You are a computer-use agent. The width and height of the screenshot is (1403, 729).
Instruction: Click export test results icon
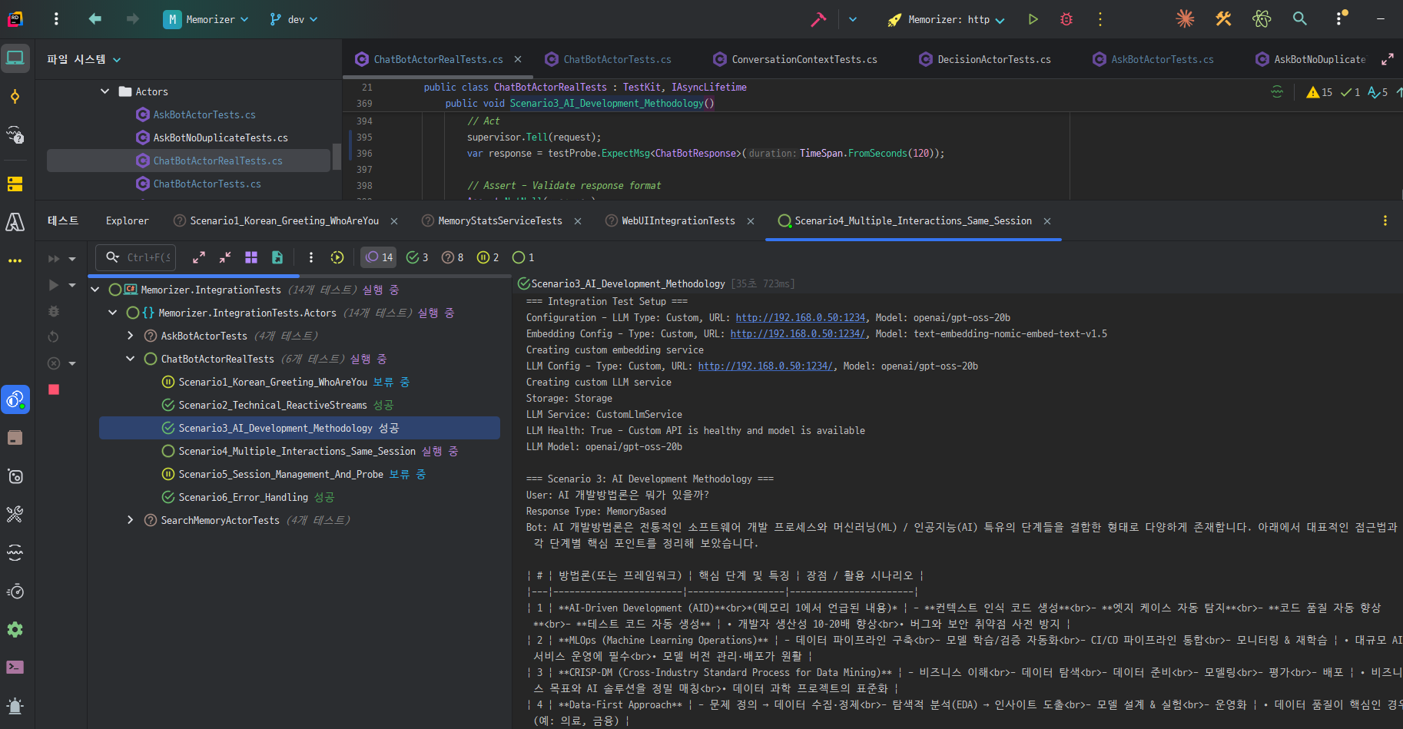click(x=277, y=257)
